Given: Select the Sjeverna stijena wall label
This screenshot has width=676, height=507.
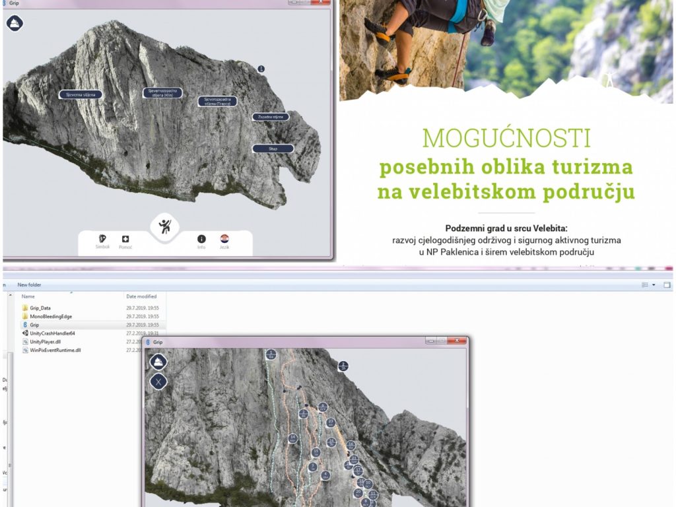Looking at the screenshot, I should pos(81,94).
